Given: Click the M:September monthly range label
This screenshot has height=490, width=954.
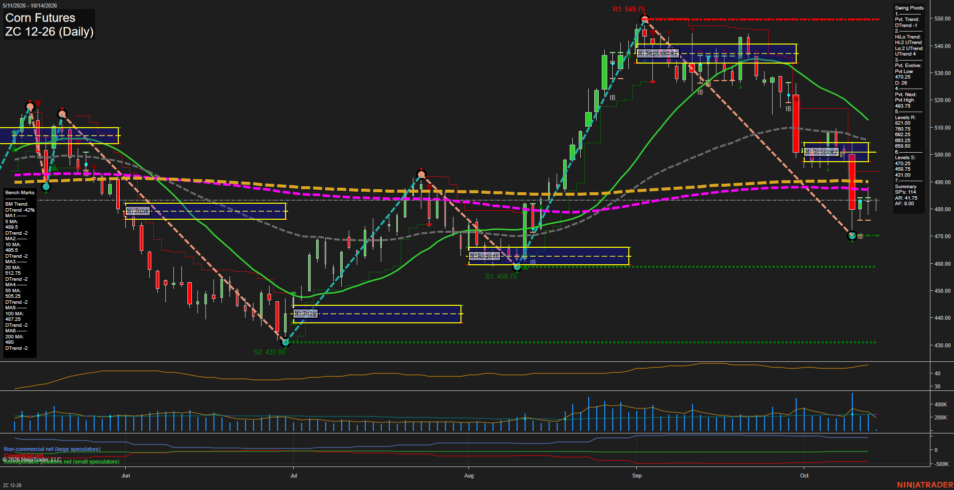Looking at the screenshot, I should click(658, 53).
